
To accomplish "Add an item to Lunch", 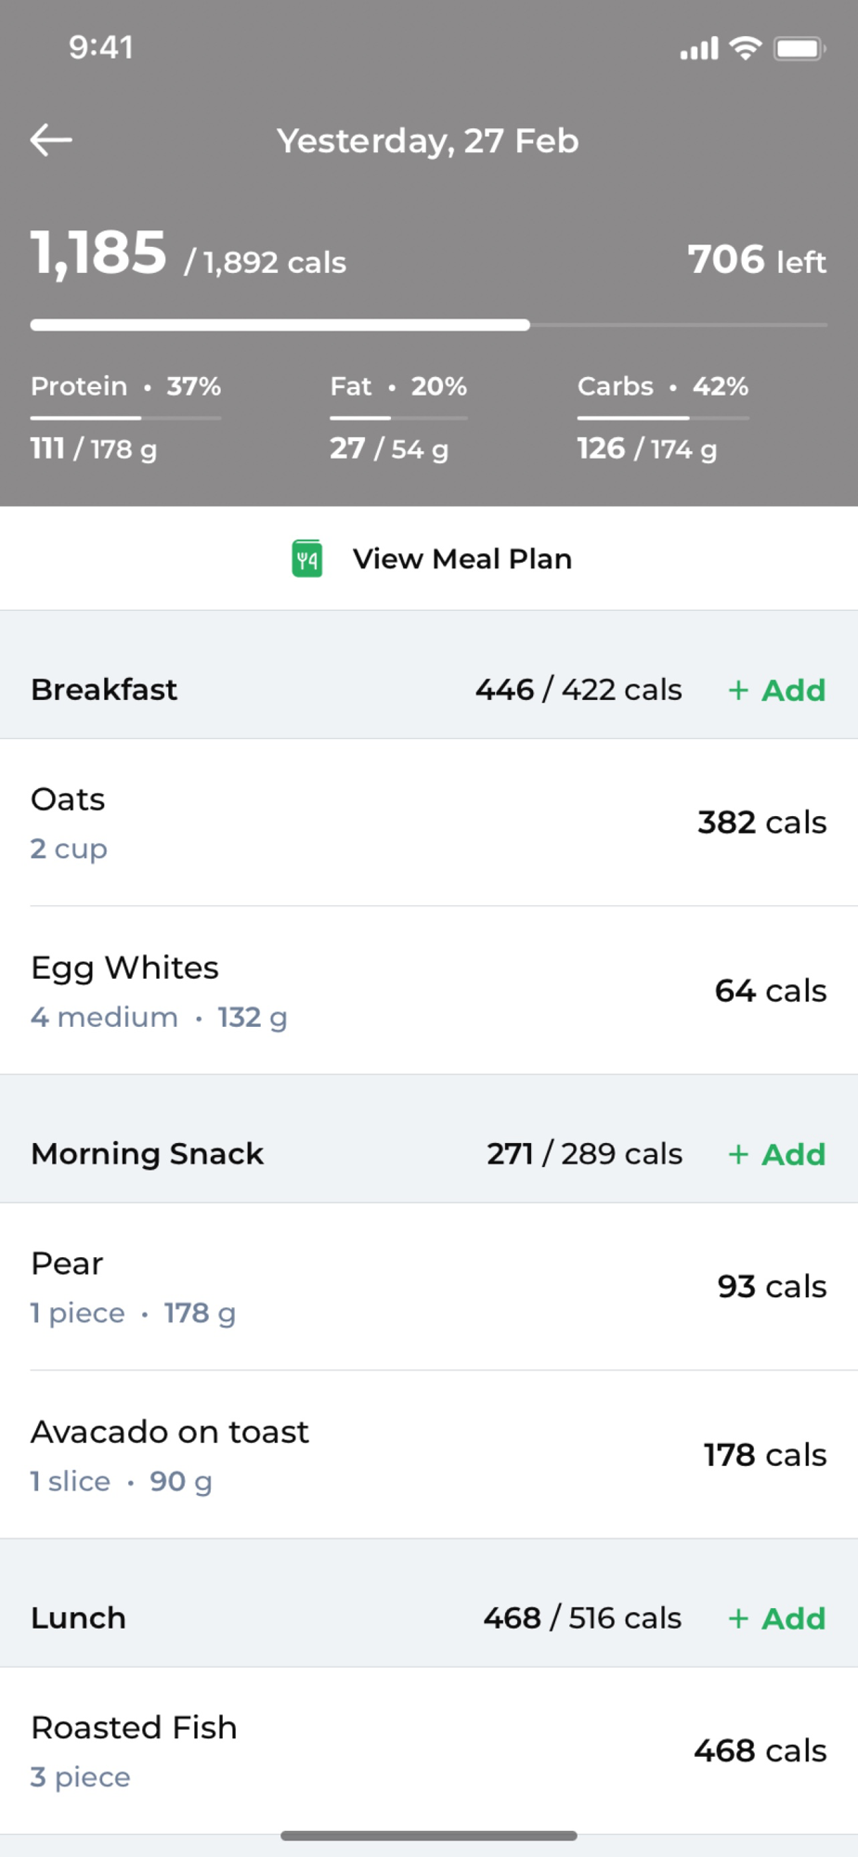I will point(776,1618).
